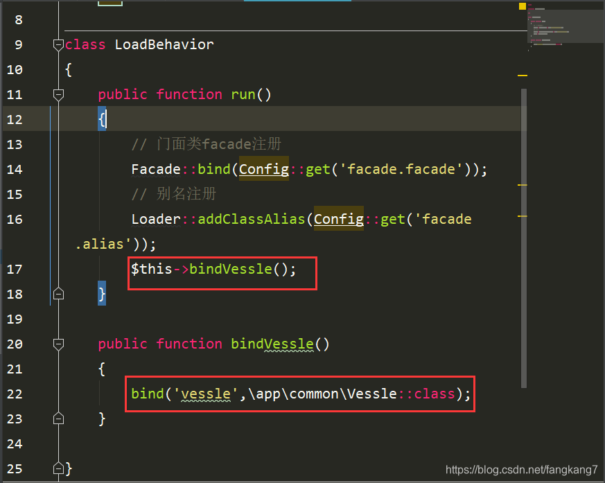605x483 pixels.
Task: Click the bind function call on line 22
Action: (x=148, y=394)
